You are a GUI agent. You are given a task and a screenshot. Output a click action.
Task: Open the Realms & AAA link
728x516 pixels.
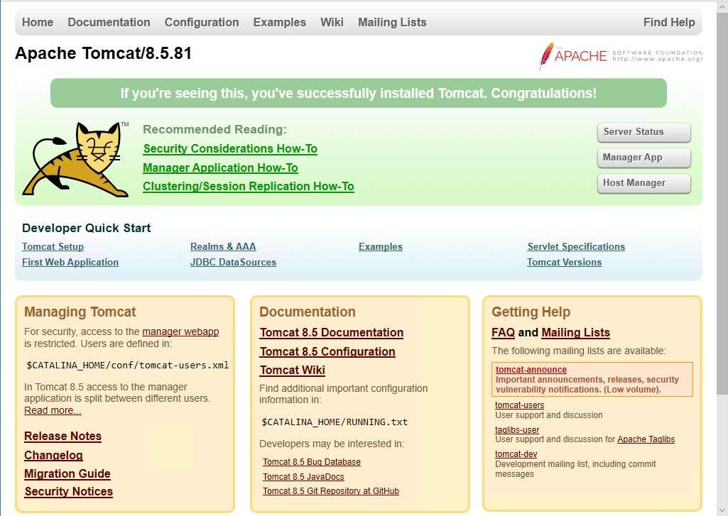pos(223,247)
